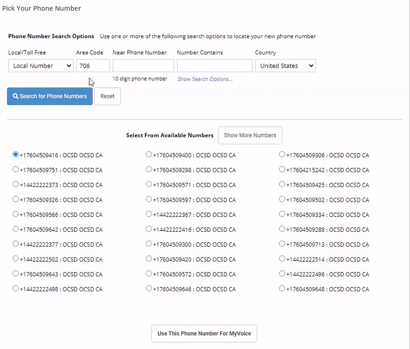410x349 pixels.
Task: Open the Local/Toll Free dropdown
Action: [x=41, y=66]
